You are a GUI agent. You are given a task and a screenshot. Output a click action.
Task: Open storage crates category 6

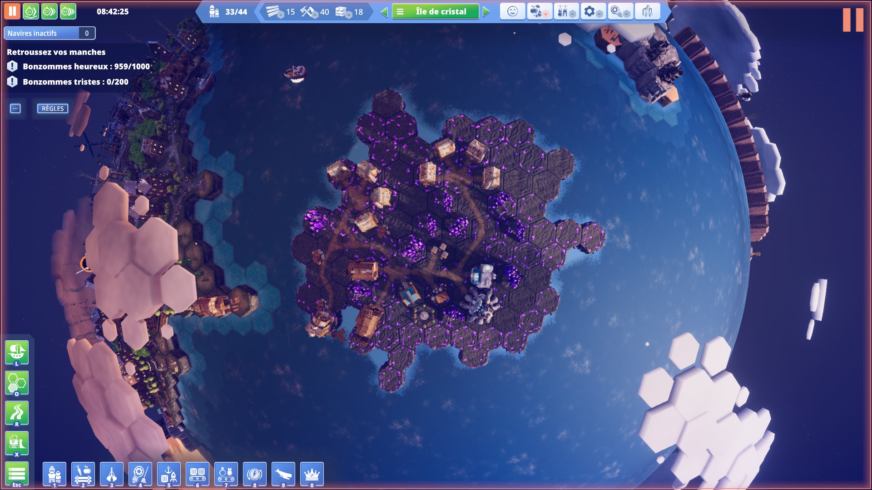tap(198, 475)
